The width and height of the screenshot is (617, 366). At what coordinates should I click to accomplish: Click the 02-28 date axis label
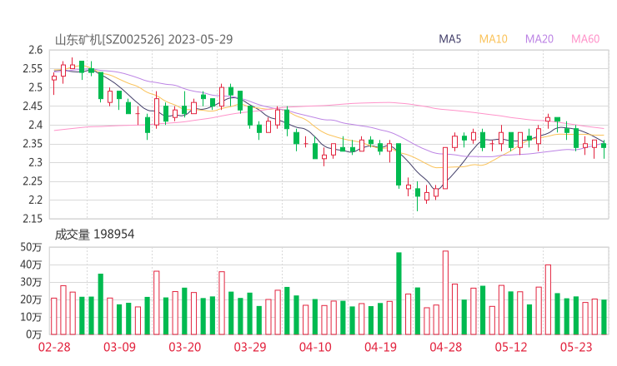[x=54, y=347]
